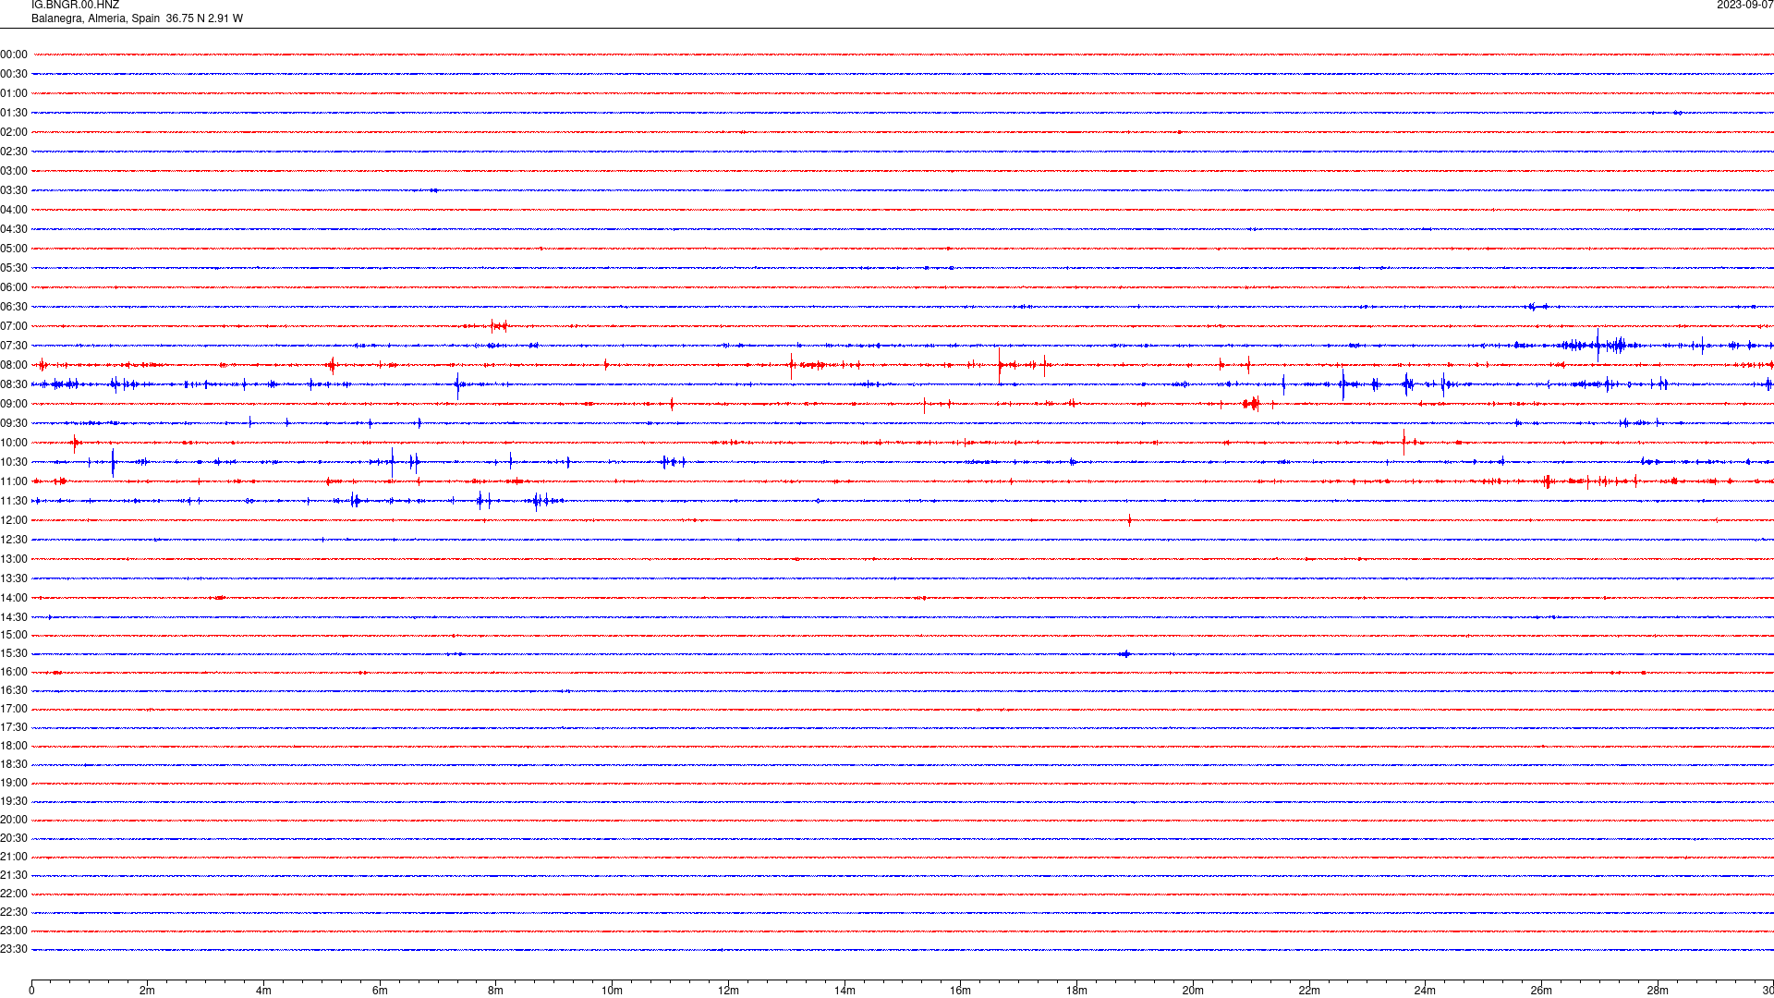Screen dimensions: 1774x998
Task: Click the 20m tick on the time axis
Action: point(1193,991)
